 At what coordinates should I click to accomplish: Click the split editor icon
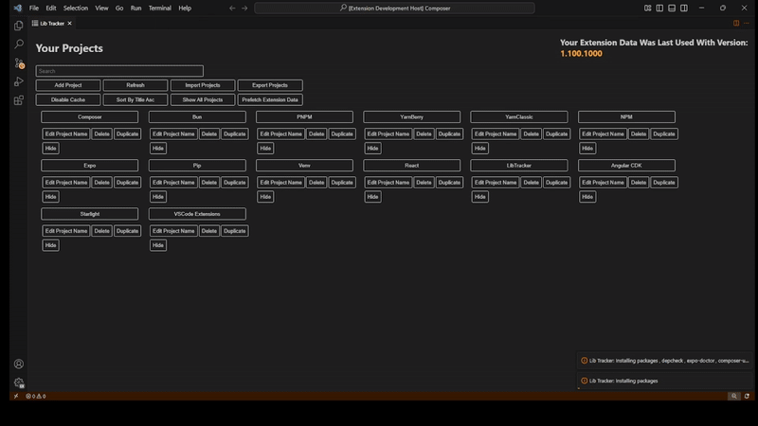(736, 23)
